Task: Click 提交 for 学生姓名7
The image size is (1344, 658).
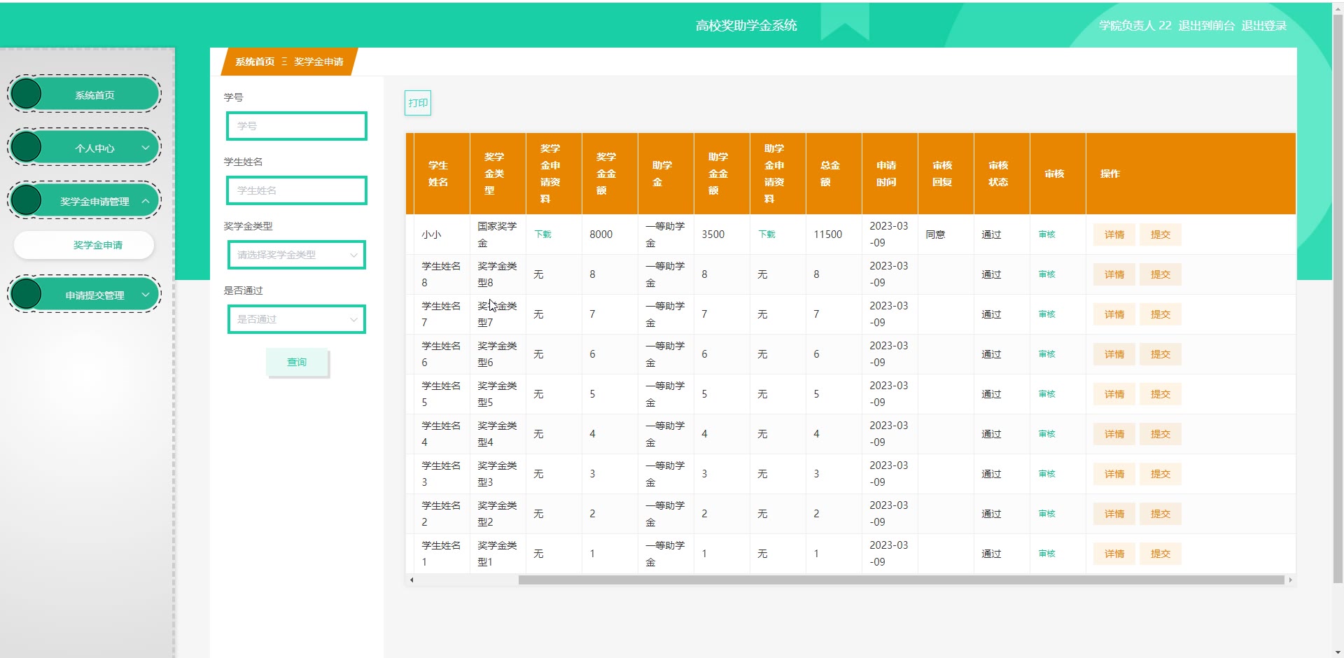Action: click(x=1161, y=314)
